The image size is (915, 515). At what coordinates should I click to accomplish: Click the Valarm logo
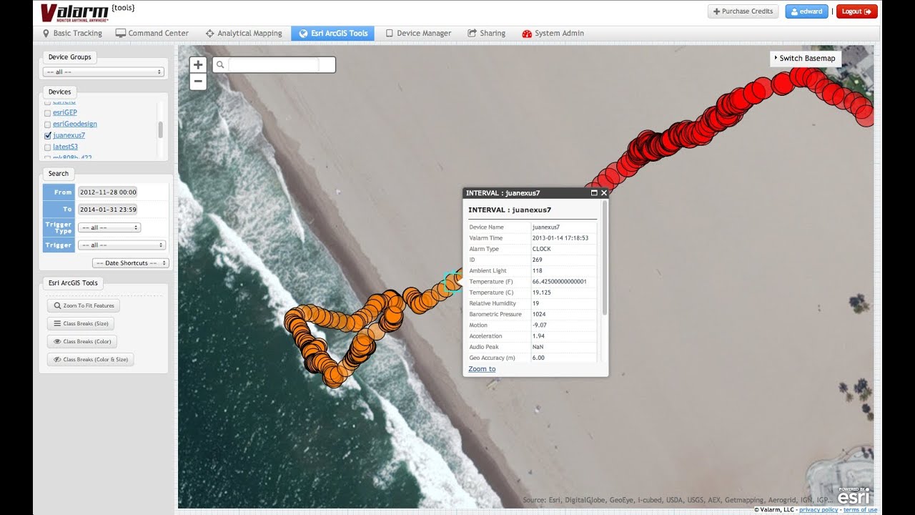74,13
